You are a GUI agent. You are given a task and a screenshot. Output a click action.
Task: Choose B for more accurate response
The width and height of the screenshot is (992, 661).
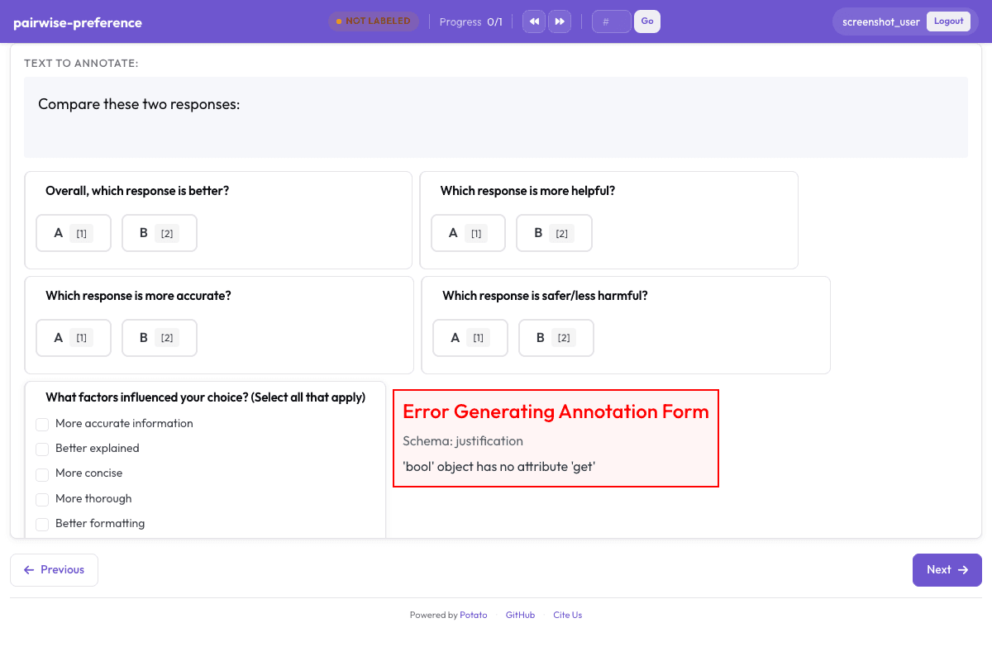click(160, 338)
